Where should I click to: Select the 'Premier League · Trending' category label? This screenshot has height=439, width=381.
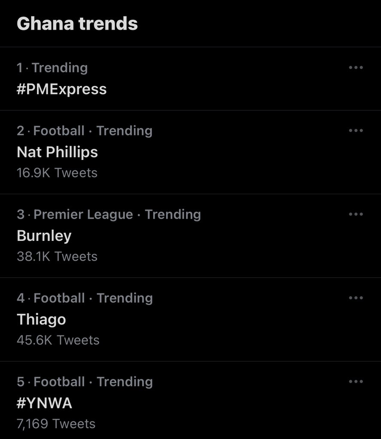[118, 215]
